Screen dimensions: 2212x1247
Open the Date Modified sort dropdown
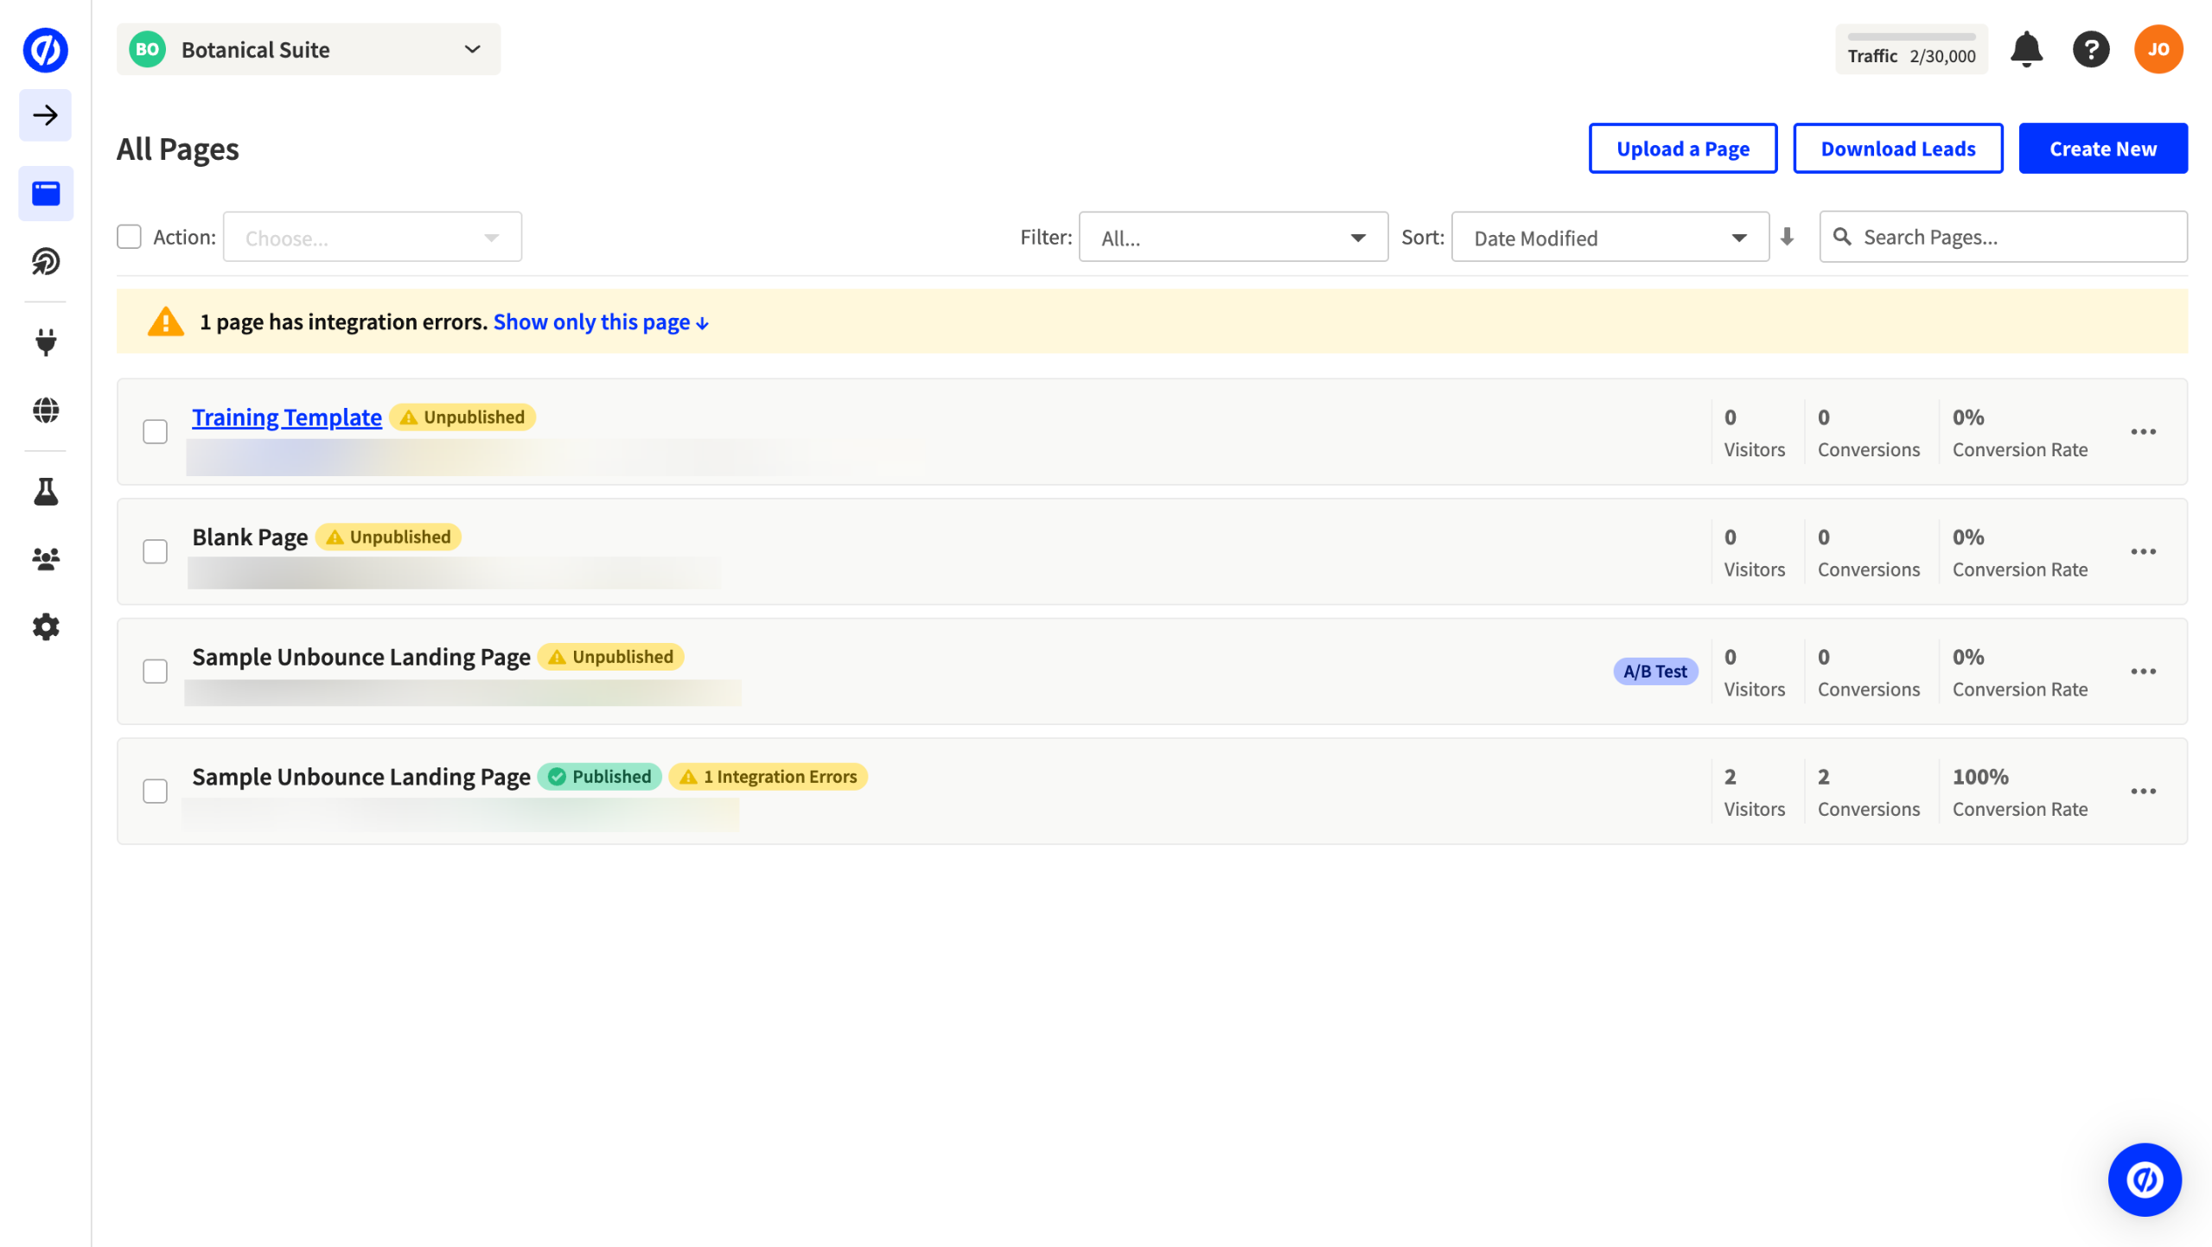[x=1609, y=238]
